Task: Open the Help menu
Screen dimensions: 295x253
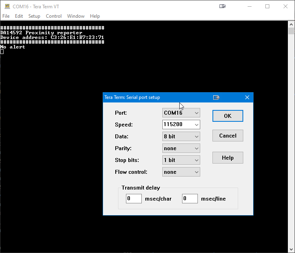Action: point(95,16)
